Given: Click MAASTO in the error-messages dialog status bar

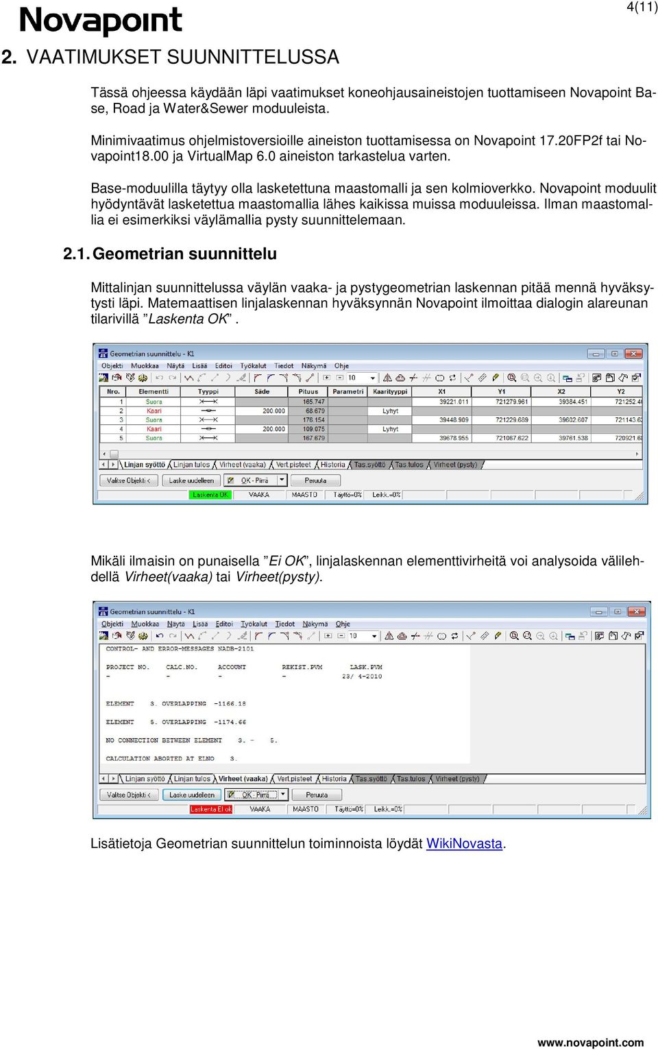Looking at the screenshot, I should pyautogui.click(x=306, y=809).
